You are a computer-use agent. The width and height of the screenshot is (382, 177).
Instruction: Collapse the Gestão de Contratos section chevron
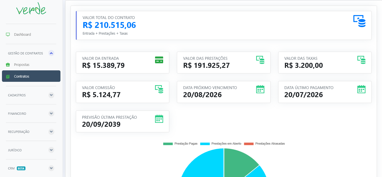pos(51,53)
